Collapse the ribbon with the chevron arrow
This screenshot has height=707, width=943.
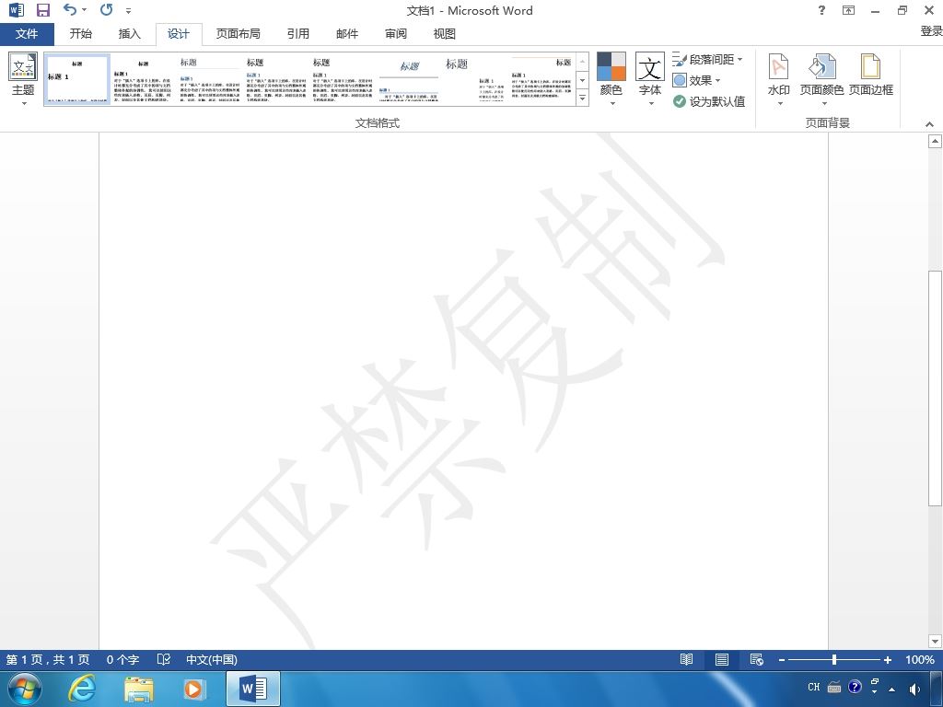[x=930, y=124]
